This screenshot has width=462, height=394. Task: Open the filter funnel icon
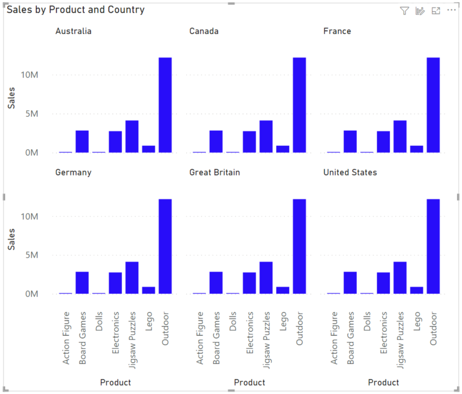point(404,11)
